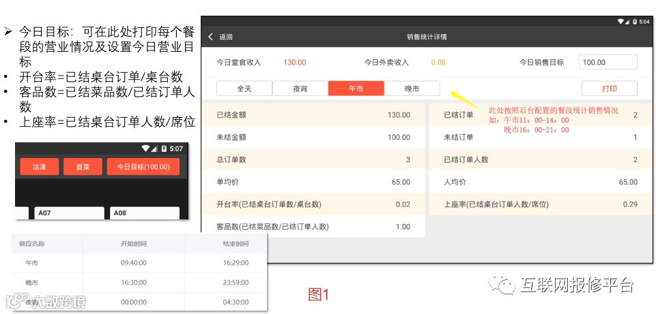Viewport: 656px width, 314px height.
Task: Click the 未结订单 row
Action: point(540,138)
